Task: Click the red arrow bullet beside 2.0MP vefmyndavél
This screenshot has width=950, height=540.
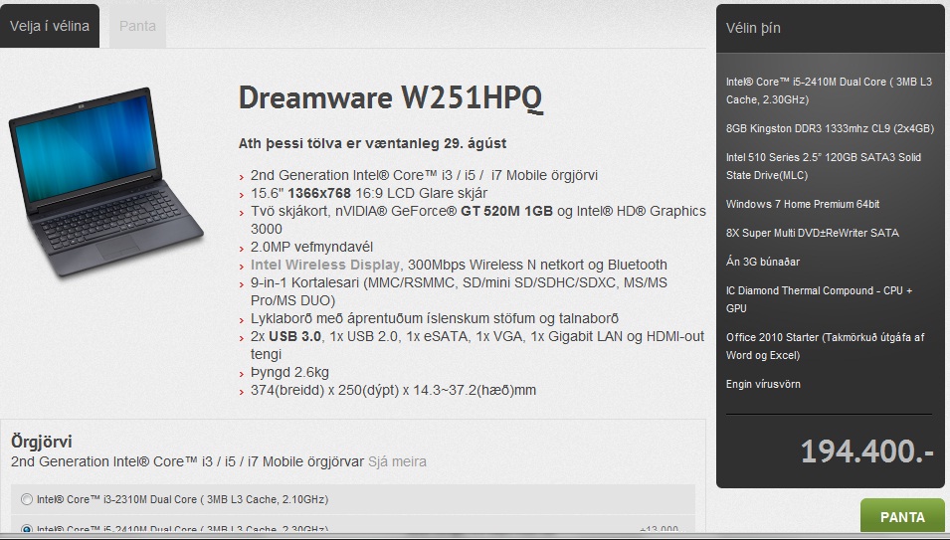Action: [x=242, y=248]
